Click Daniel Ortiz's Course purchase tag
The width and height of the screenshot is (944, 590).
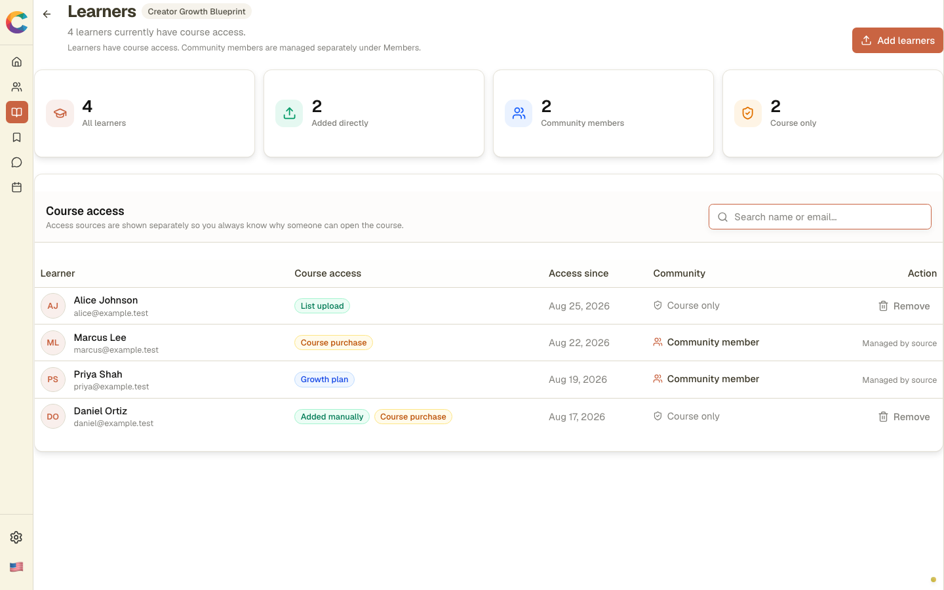coord(413,417)
